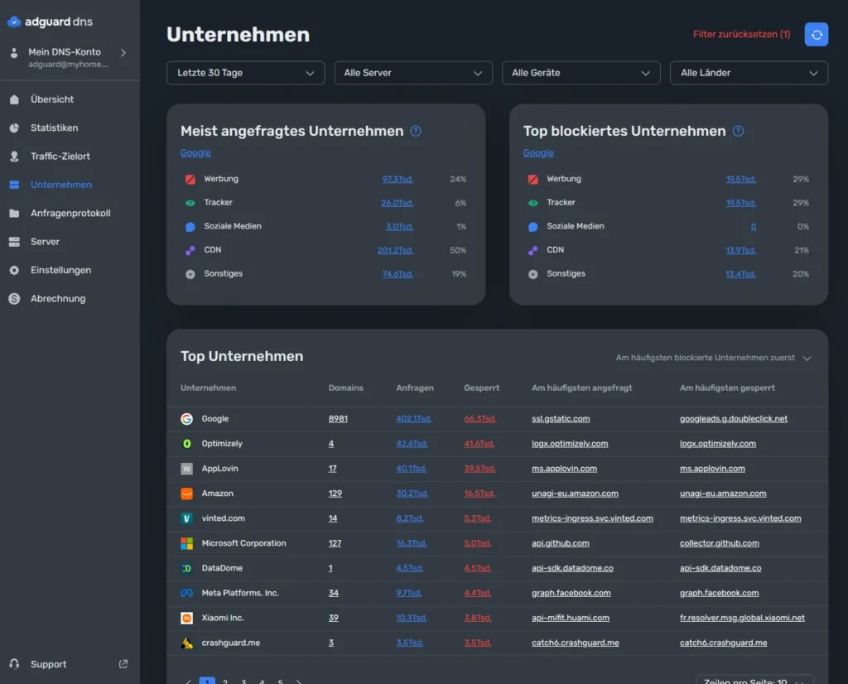Click the AppLovin company logo
Screen dimensions: 848x684
coord(186,469)
